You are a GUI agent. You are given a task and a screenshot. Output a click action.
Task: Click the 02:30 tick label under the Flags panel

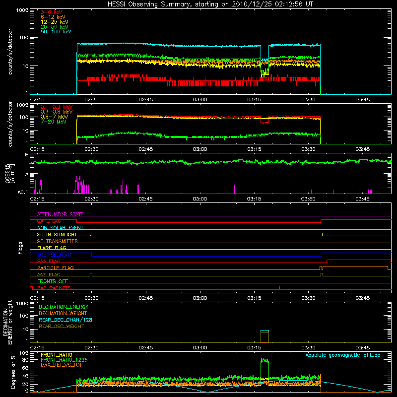[91, 298]
